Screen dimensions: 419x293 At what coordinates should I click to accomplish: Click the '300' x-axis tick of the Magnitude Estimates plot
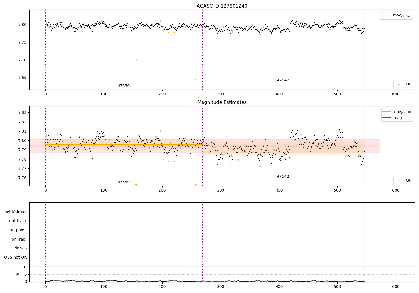pos(221,191)
